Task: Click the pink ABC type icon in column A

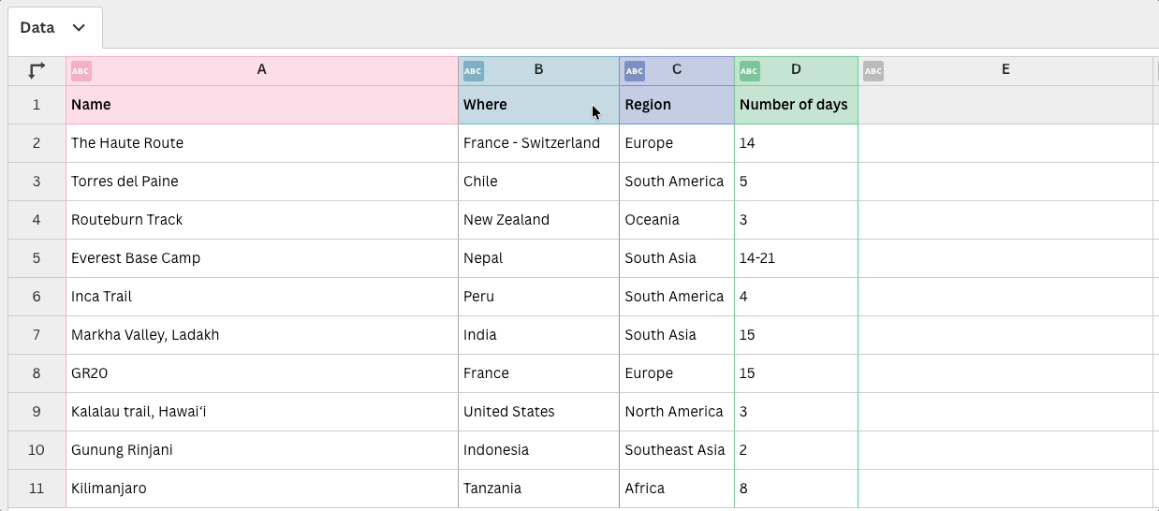Action: click(x=81, y=70)
